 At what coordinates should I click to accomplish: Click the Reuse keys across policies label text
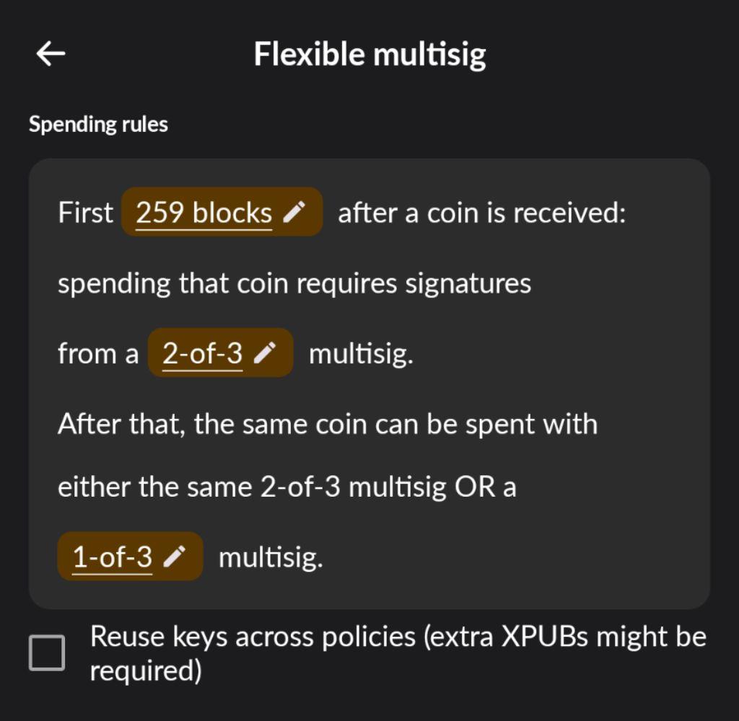pyautogui.click(x=397, y=637)
